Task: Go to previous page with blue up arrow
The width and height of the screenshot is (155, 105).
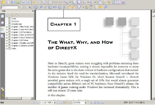Action: point(24,2)
